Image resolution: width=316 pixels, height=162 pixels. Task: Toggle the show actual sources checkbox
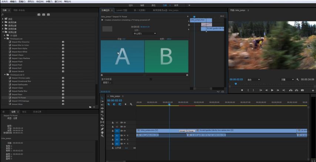tap(151, 79)
